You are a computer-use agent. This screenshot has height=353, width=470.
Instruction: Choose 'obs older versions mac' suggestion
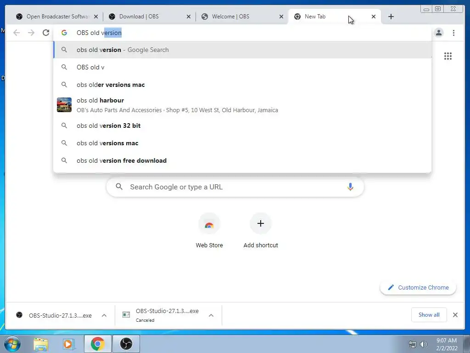(242, 85)
